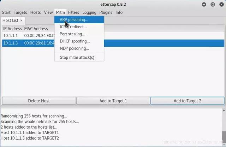Click Add to Target 2 button
This screenshot has width=226, height=147.
click(x=188, y=101)
